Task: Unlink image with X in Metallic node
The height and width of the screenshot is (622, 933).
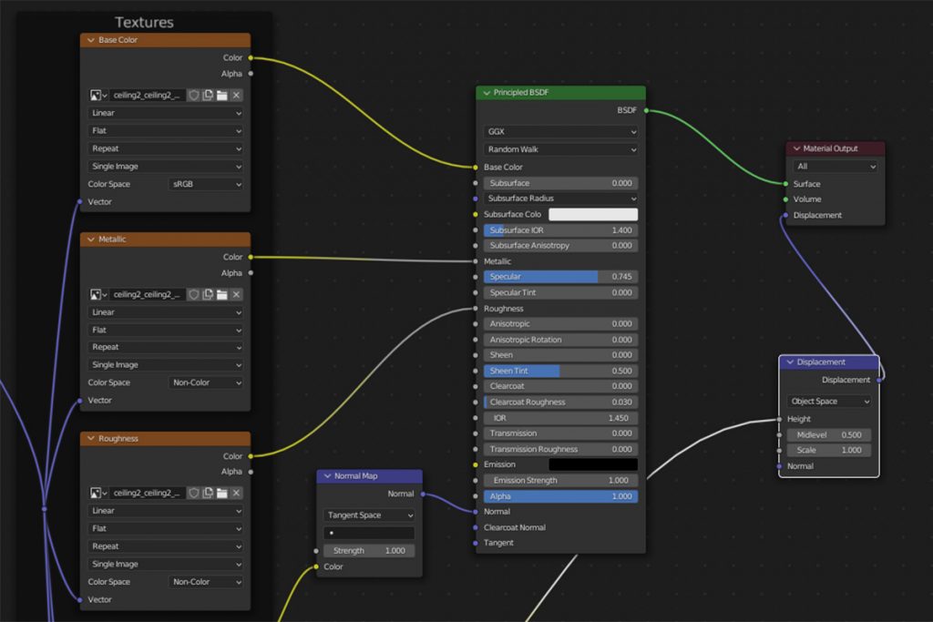Action: [237, 294]
